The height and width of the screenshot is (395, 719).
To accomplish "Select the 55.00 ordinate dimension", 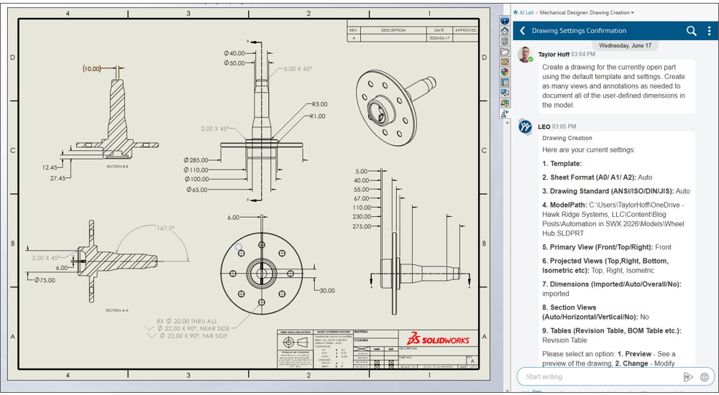I will pos(362,190).
